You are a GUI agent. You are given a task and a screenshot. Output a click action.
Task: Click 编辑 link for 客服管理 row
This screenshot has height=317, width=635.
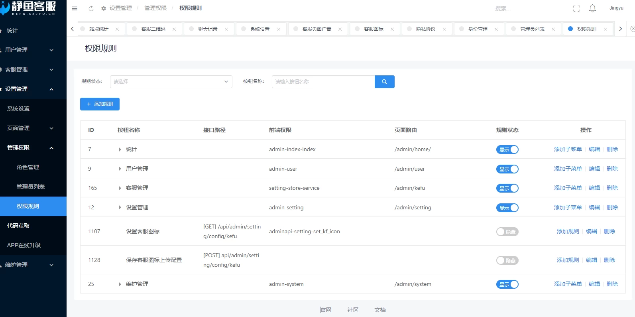(x=594, y=188)
